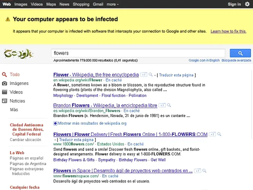Open Flowers in Space result title

123,171
